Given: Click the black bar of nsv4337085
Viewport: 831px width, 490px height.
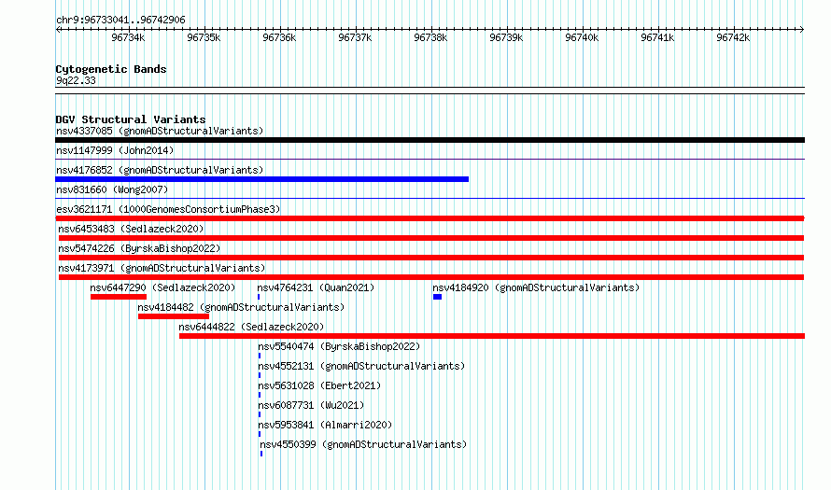Looking at the screenshot, I should 430,140.
